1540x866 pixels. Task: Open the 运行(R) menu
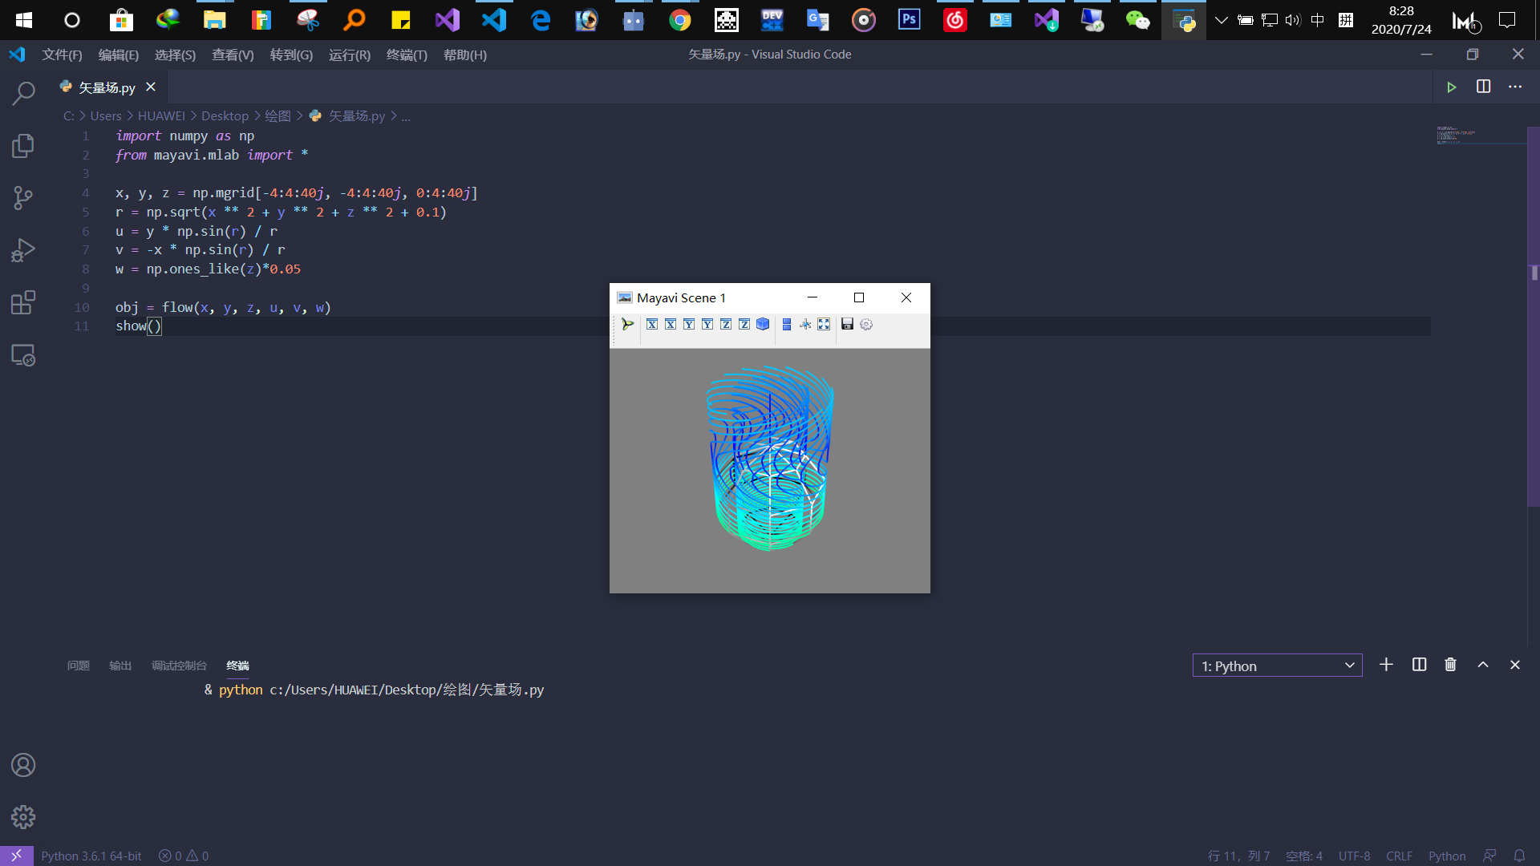[349, 55]
